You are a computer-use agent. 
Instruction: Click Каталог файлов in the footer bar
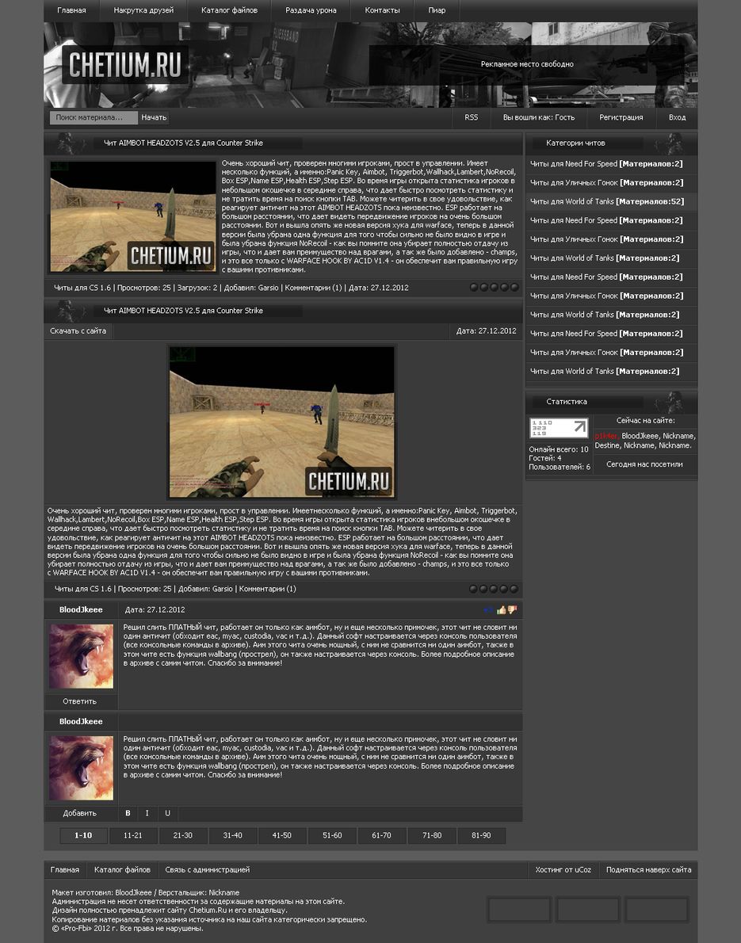[123, 869]
